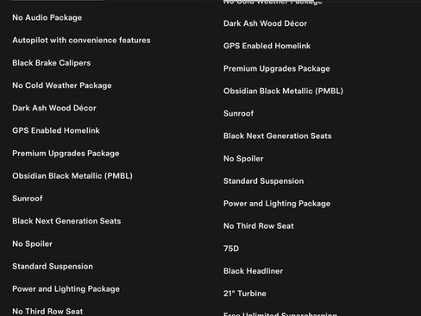Screen dimensions: 421x316
Task: Click 'GPS Enabled Homelink' in left column
Action: coord(56,130)
